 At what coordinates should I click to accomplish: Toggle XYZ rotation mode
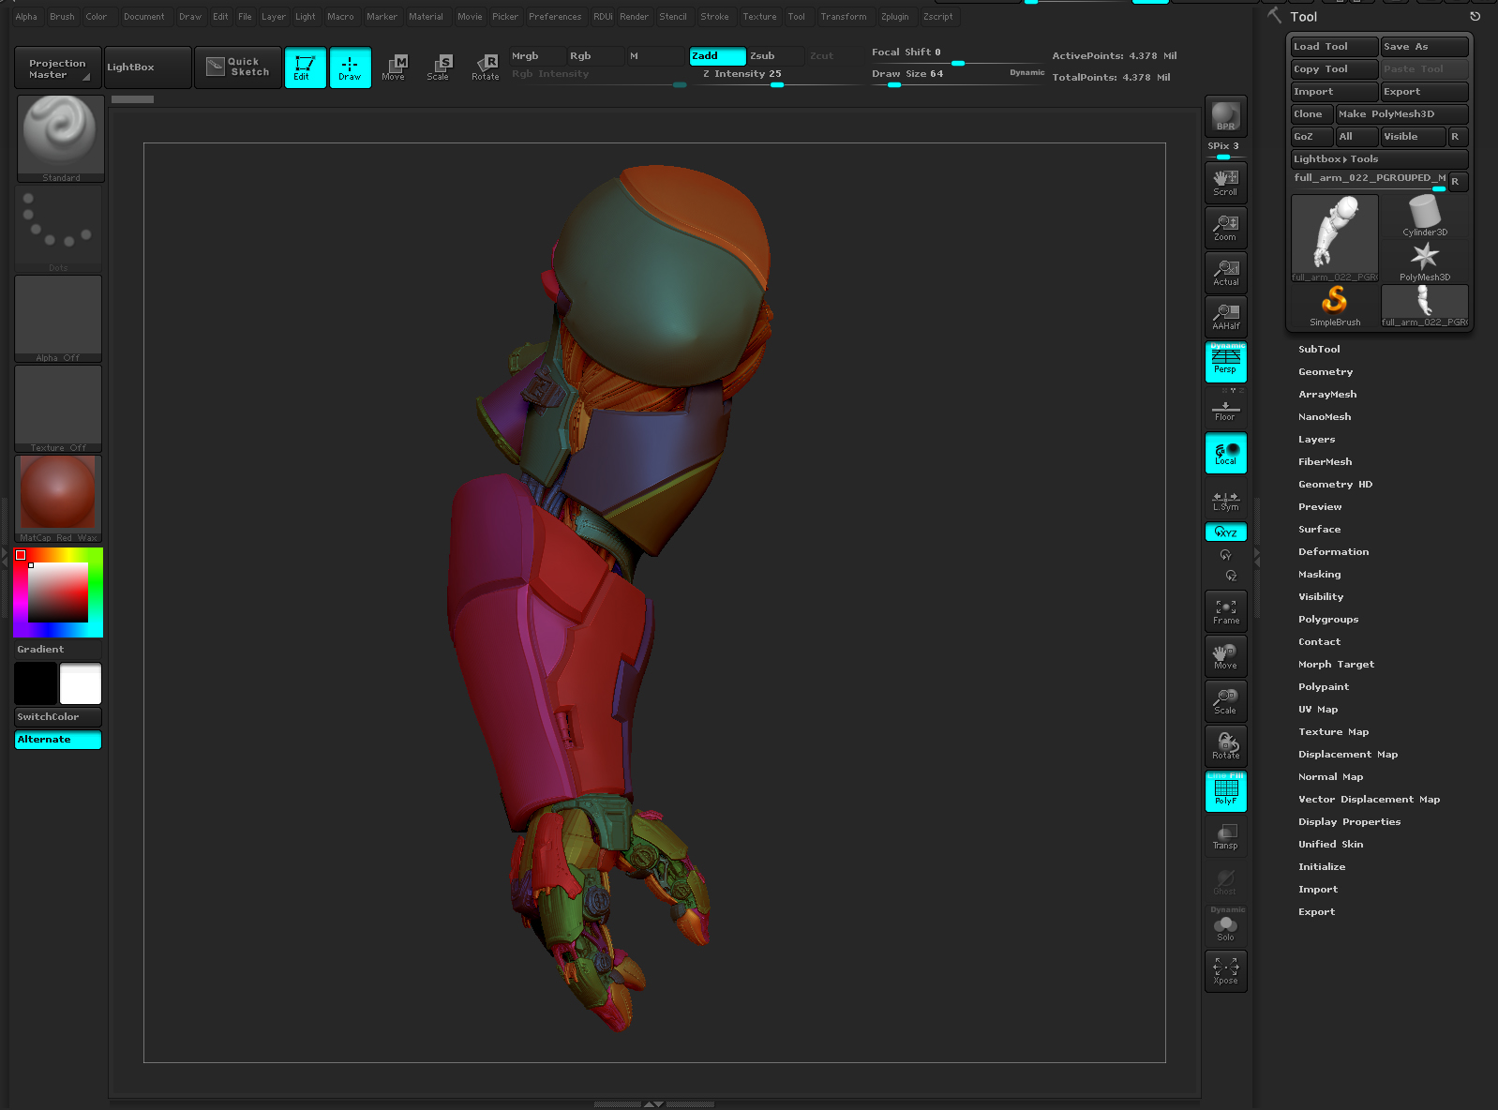tap(1225, 532)
